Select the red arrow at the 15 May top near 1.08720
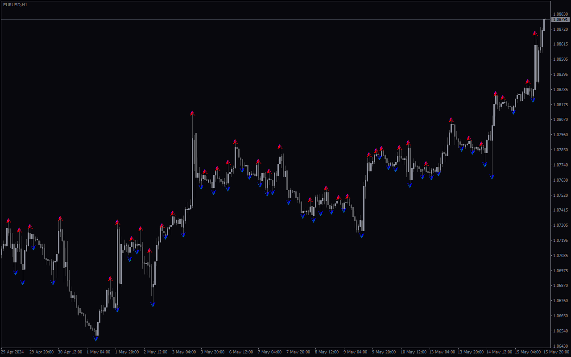This screenshot has height=357, width=571. [535, 33]
